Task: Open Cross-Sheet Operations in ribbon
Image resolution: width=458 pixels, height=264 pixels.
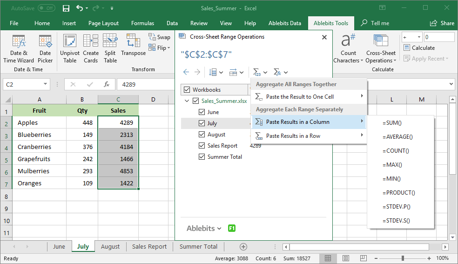Action: (x=381, y=48)
